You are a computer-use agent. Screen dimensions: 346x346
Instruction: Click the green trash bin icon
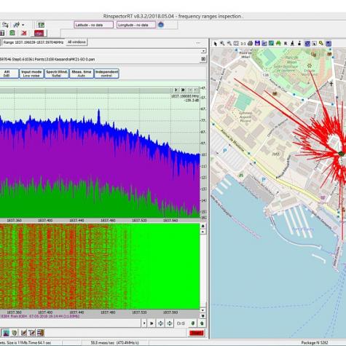coord(12,33)
